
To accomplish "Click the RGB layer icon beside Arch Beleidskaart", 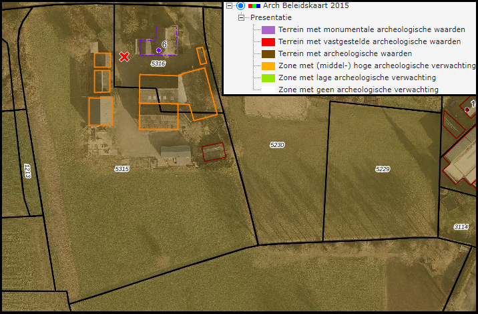I will [254, 5].
